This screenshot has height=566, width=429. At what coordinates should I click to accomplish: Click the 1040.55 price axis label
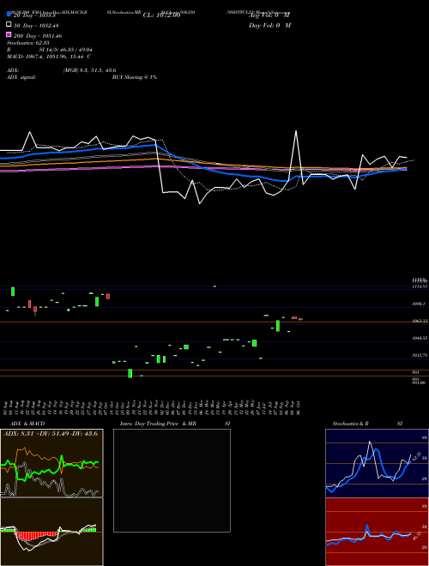click(420, 338)
